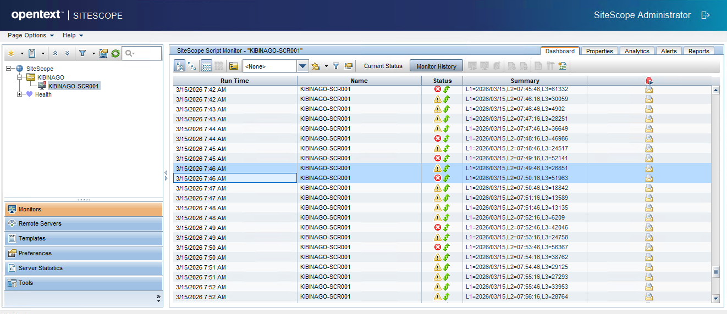Export to CSV icon
This screenshot has height=314, width=727.
[562, 66]
